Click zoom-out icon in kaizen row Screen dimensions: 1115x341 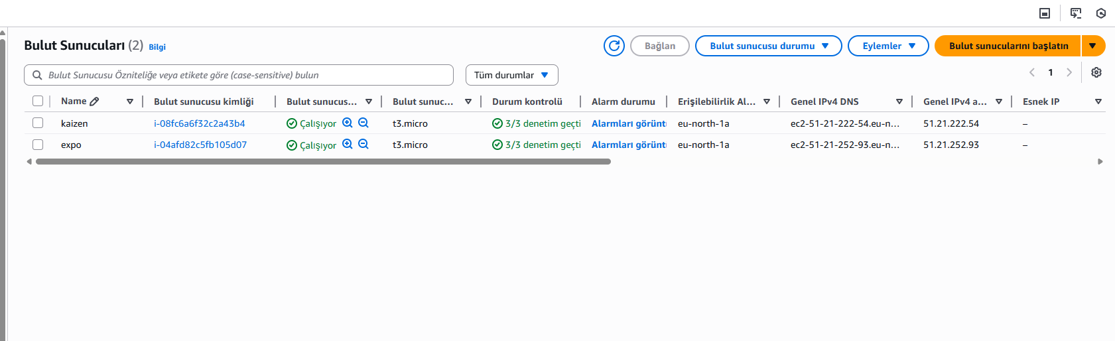click(363, 123)
